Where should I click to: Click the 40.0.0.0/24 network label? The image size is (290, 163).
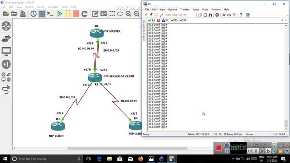tap(129, 101)
